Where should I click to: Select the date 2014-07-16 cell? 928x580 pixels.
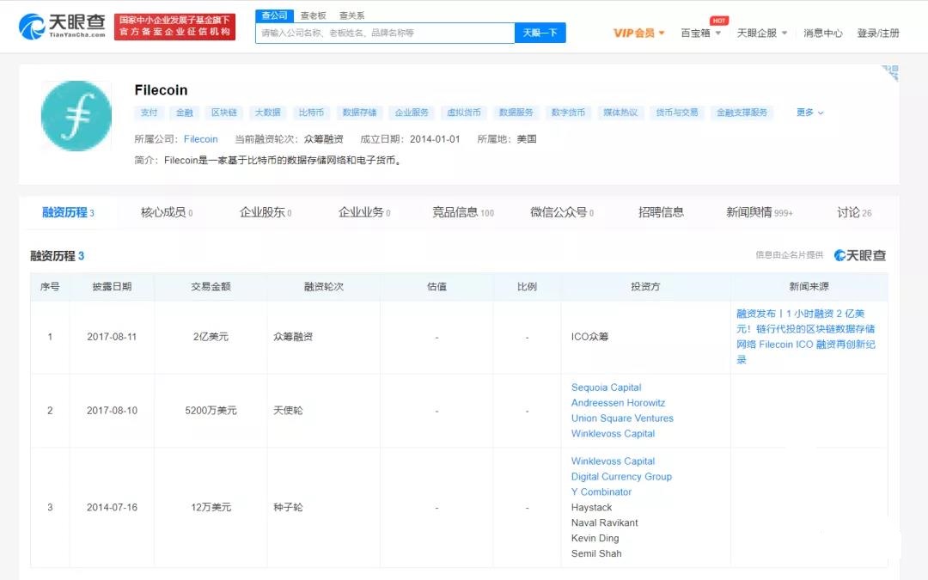point(112,508)
